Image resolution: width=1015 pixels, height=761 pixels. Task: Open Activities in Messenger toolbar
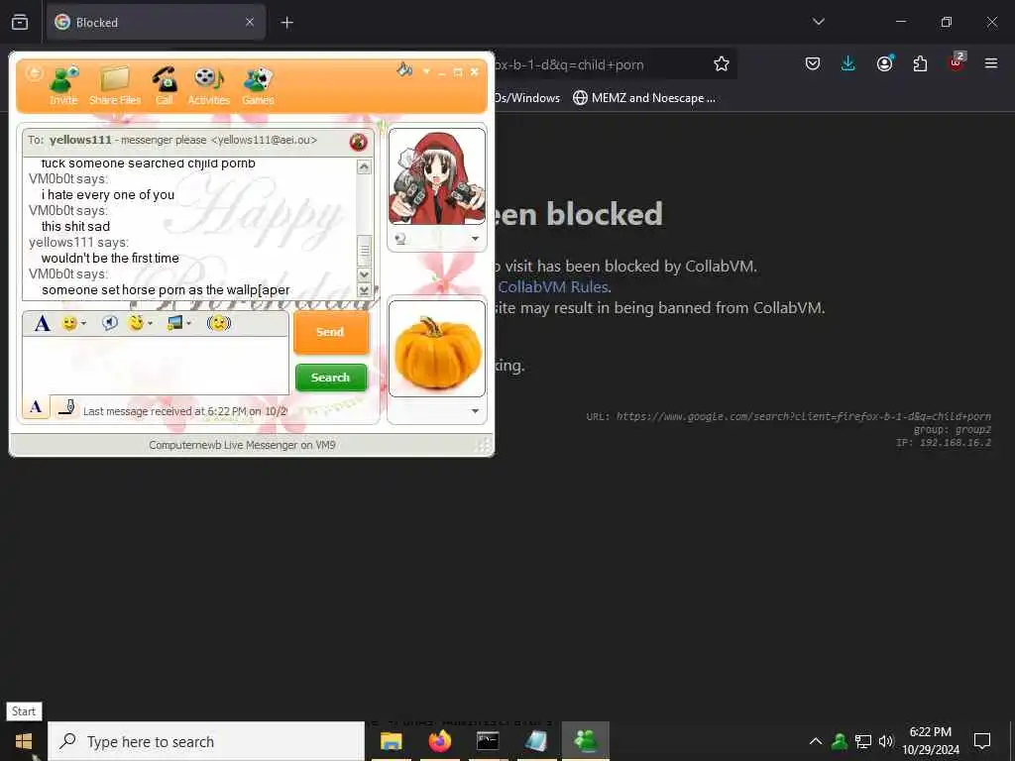tap(208, 86)
